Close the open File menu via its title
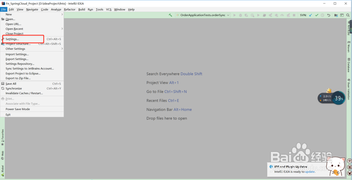 (4, 9)
